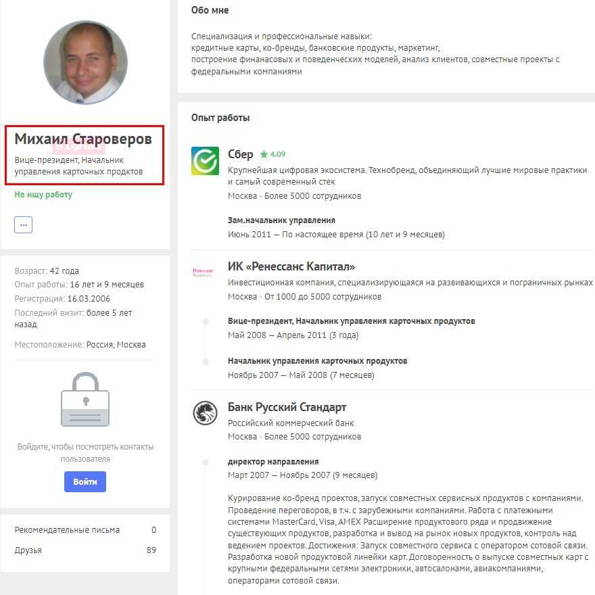Open ИК «Ренессанс Капитал» company link
This screenshot has height=595, width=595.
(291, 266)
